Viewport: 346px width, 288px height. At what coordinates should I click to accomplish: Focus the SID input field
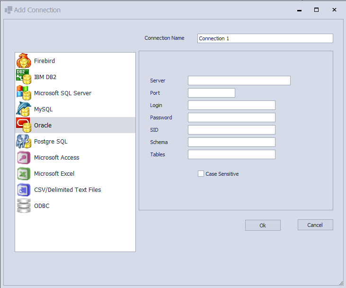(232, 130)
